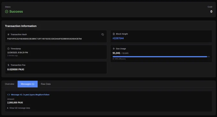Click the dollar icon beside Transaction Fee
The width and height of the screenshot is (217, 117).
tap(8, 65)
